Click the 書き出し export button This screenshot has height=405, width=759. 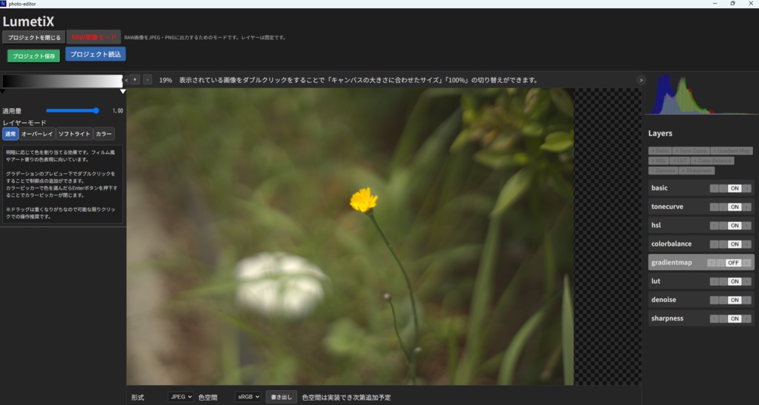[281, 397]
